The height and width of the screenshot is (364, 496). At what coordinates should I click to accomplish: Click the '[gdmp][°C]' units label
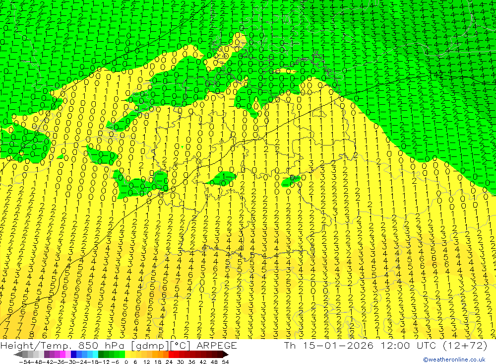pos(161,345)
